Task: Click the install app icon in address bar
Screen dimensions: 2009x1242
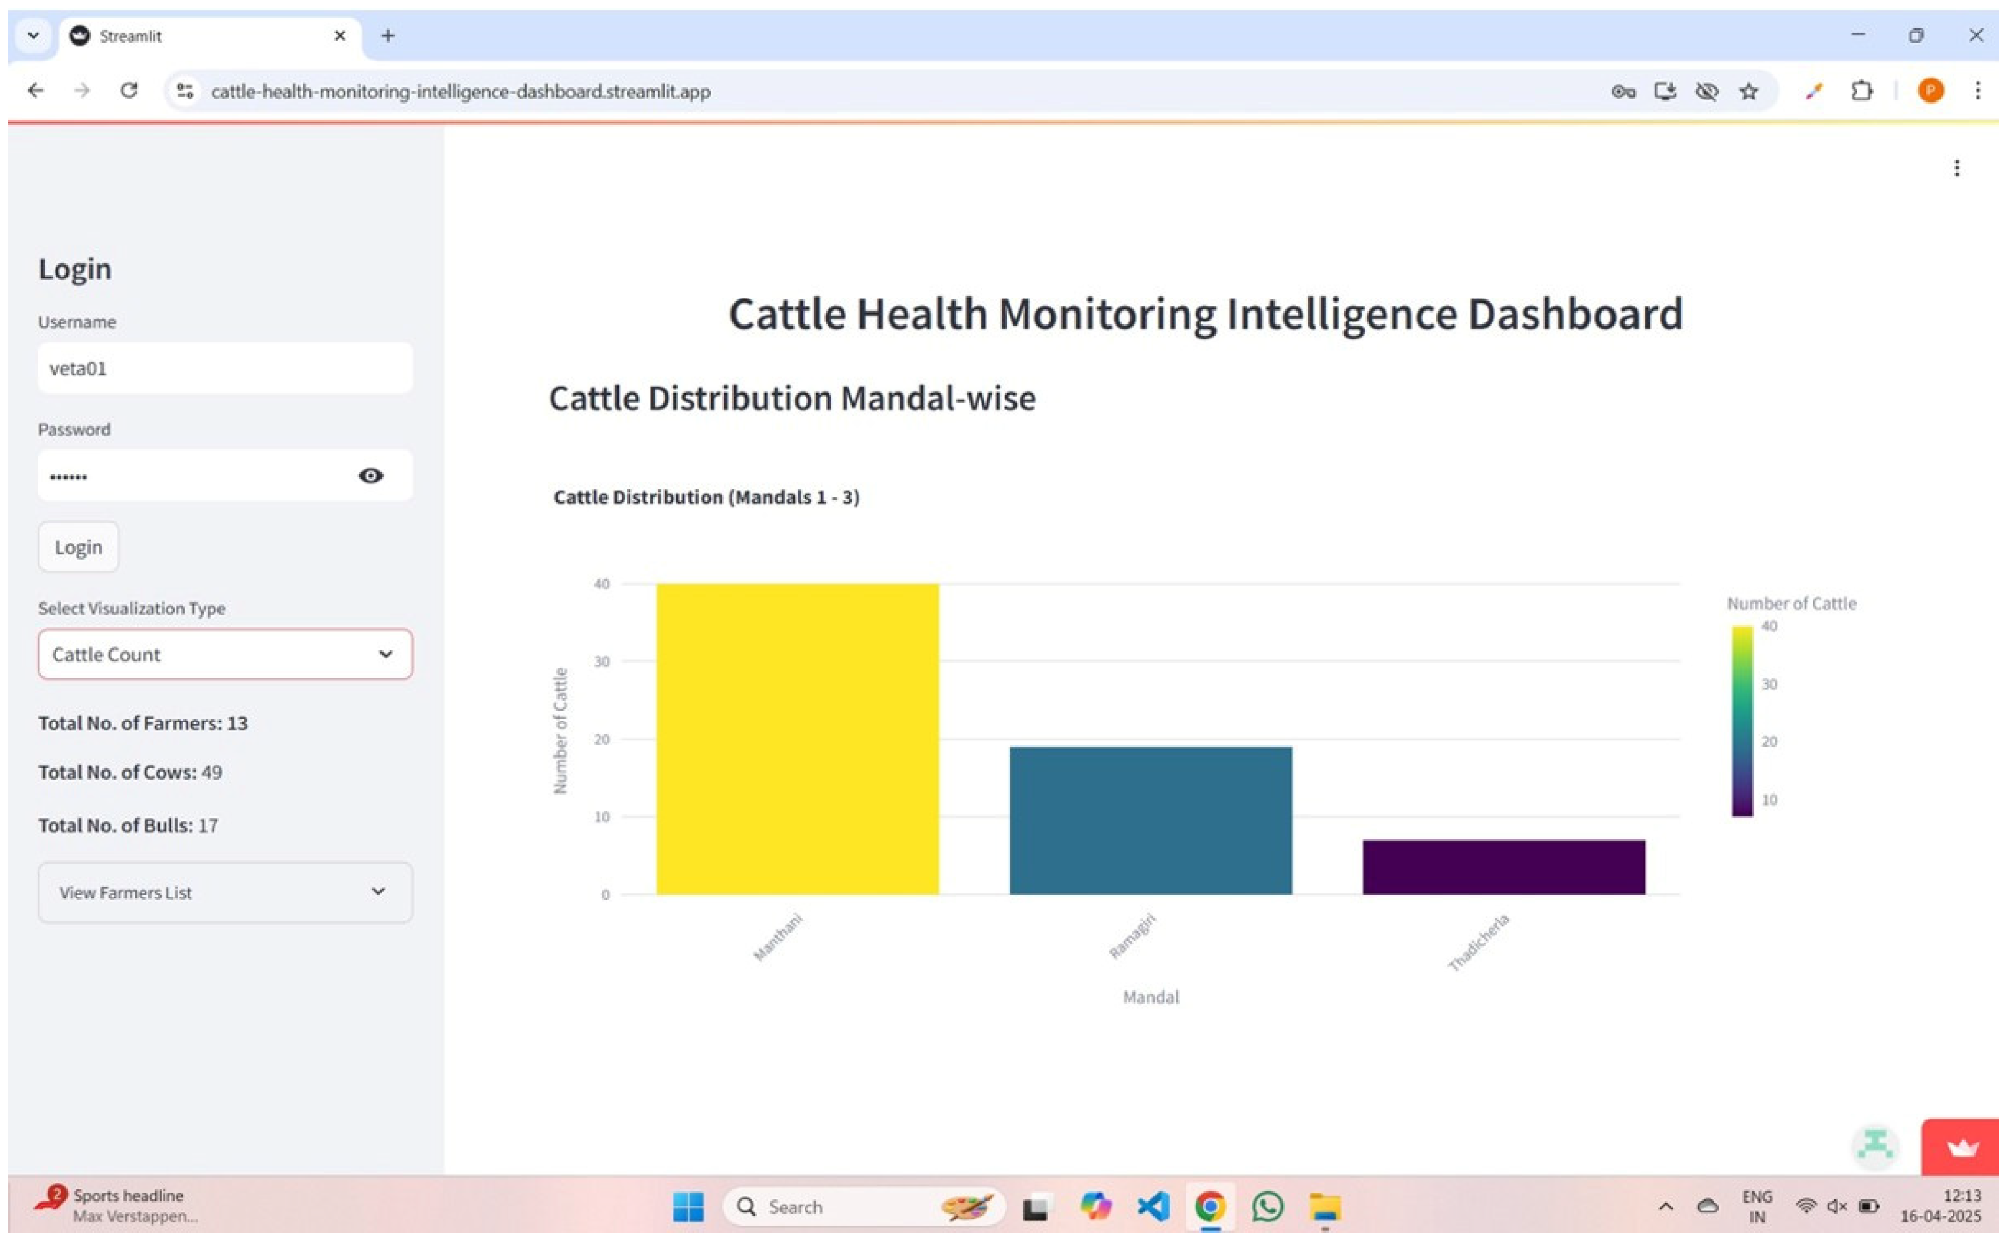Action: coord(1665,91)
